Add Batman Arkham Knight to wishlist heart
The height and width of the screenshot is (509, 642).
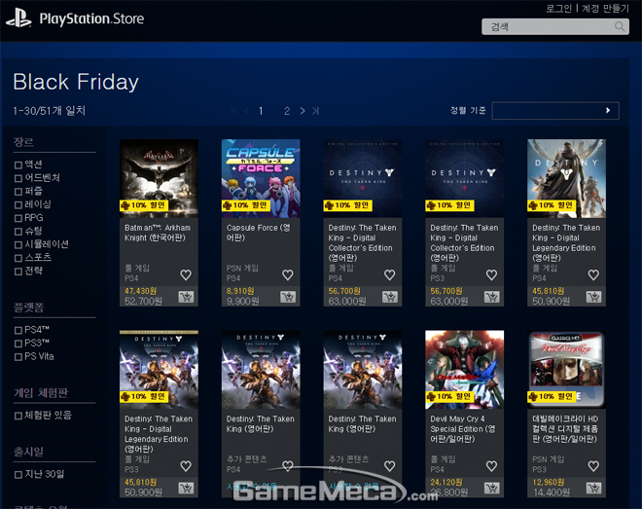[186, 275]
